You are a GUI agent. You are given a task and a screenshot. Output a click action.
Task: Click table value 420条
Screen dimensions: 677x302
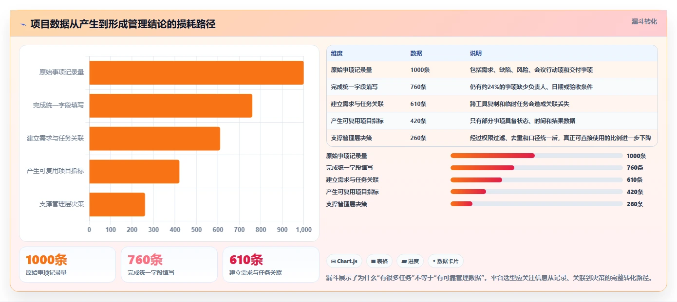coord(418,121)
